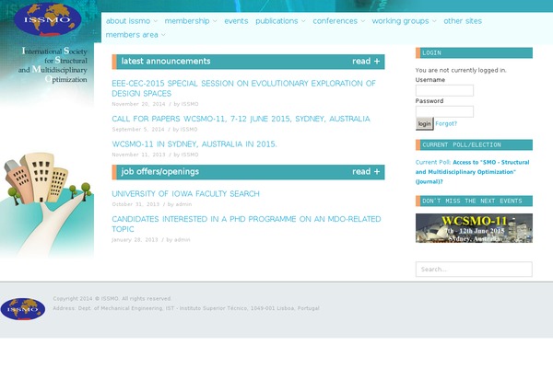
Task: Click the DON'T MISS THE NEXT EVENTS heading
Action: coord(474,201)
